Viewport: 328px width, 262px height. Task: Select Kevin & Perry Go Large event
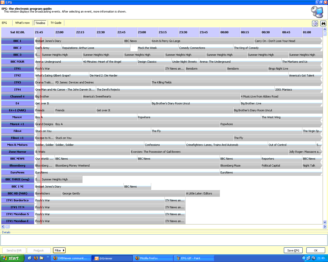[202, 41]
